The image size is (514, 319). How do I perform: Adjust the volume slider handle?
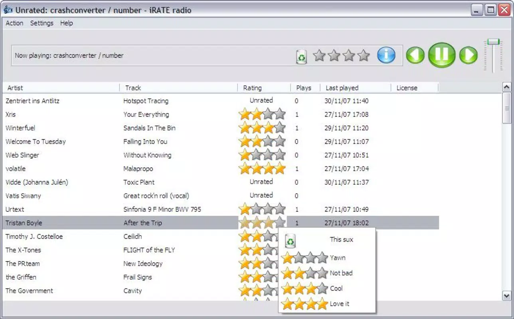point(494,42)
